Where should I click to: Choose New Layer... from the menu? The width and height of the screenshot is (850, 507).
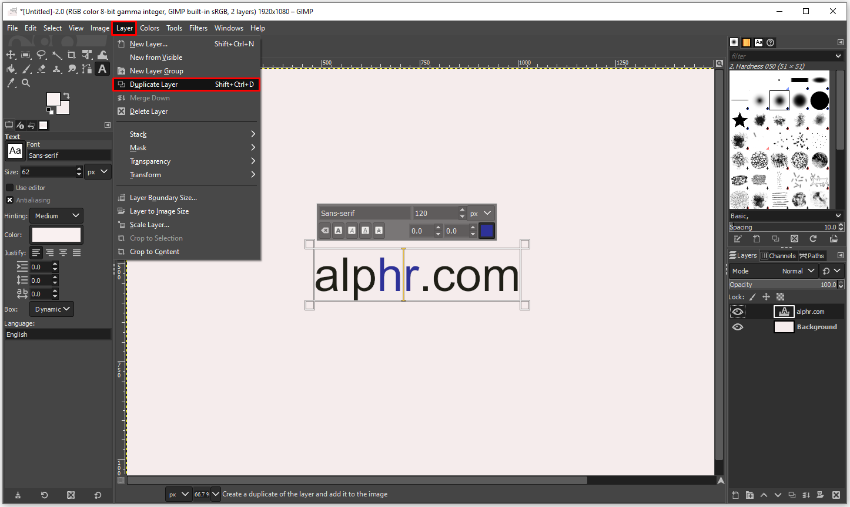[x=186, y=44]
